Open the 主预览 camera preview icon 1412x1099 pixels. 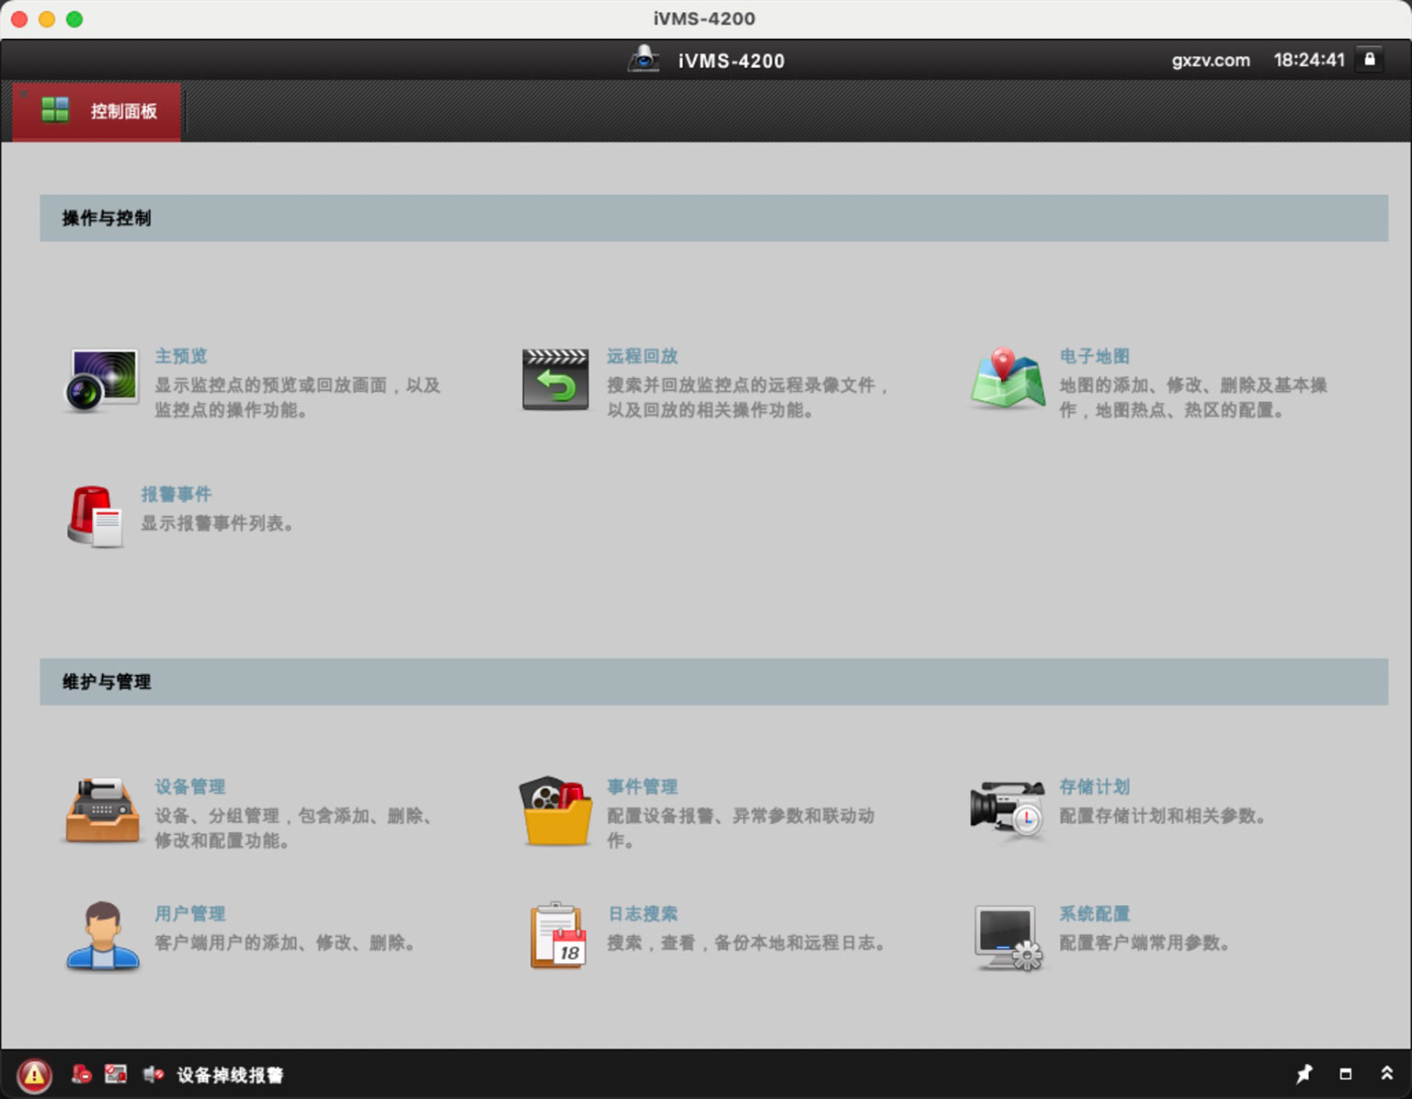click(100, 380)
